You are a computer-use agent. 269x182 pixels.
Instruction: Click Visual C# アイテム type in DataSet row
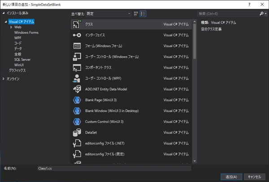coord(176,132)
